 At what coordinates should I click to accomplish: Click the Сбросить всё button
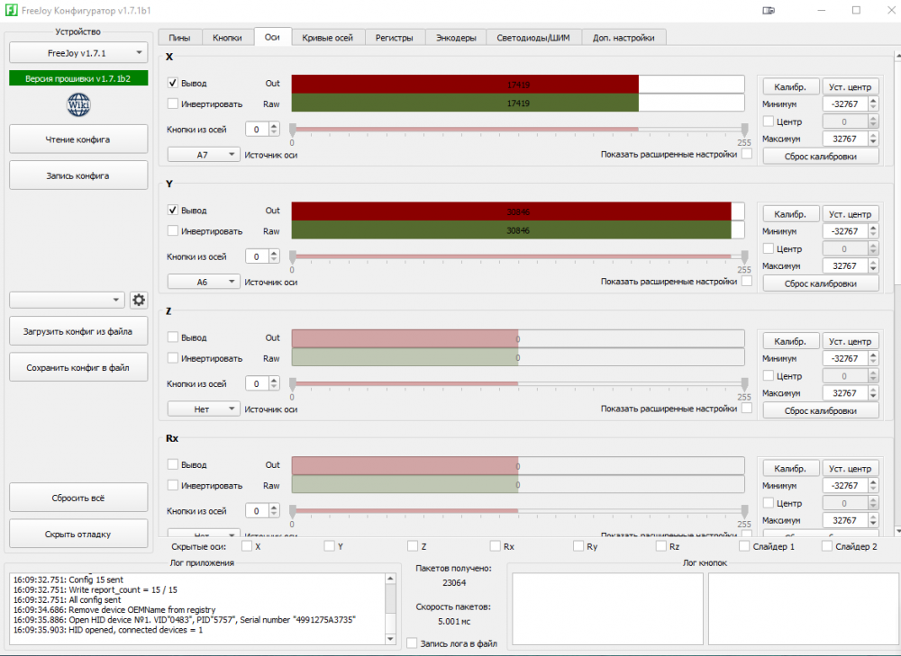coord(77,498)
